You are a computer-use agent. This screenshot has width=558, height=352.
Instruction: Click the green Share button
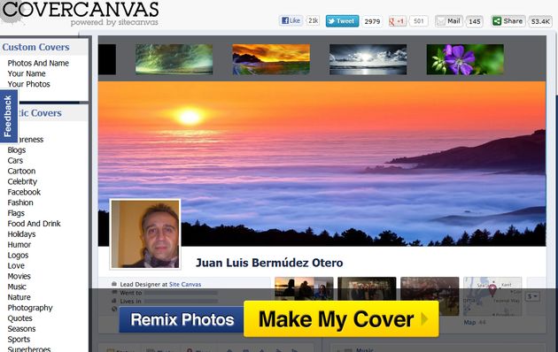point(508,21)
